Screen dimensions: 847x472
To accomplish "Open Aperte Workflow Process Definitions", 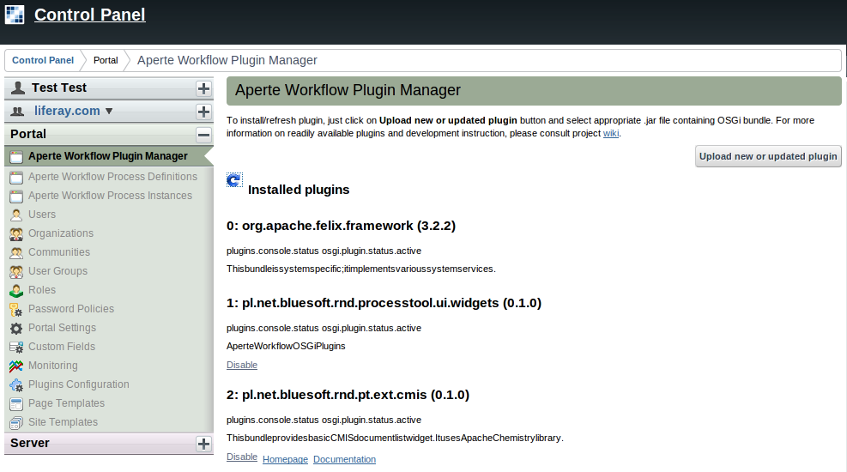I will (x=113, y=177).
